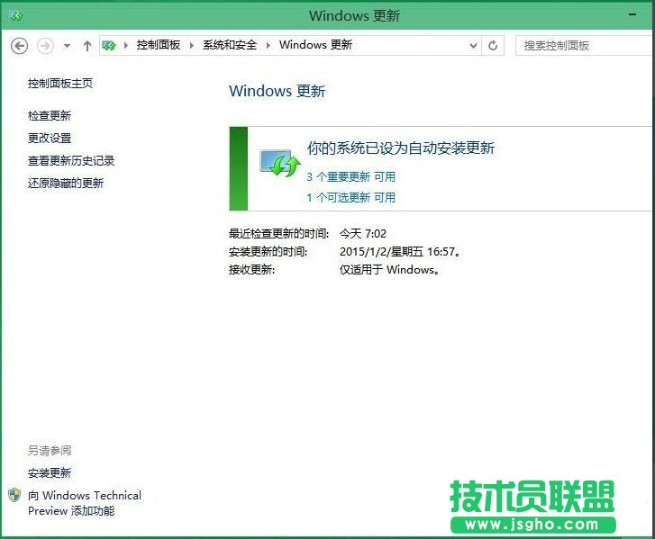Select the 仅适用于 Windows。 text
Screen dimensions: 655x539
point(389,270)
